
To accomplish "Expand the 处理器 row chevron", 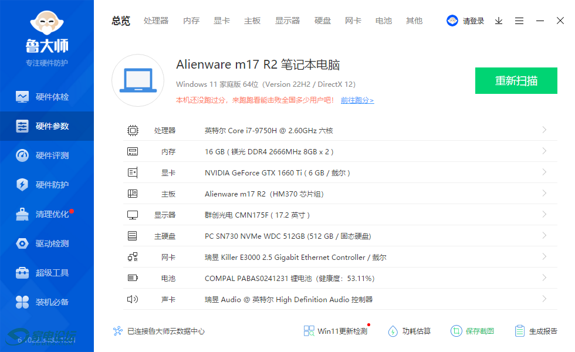I will click(x=544, y=130).
